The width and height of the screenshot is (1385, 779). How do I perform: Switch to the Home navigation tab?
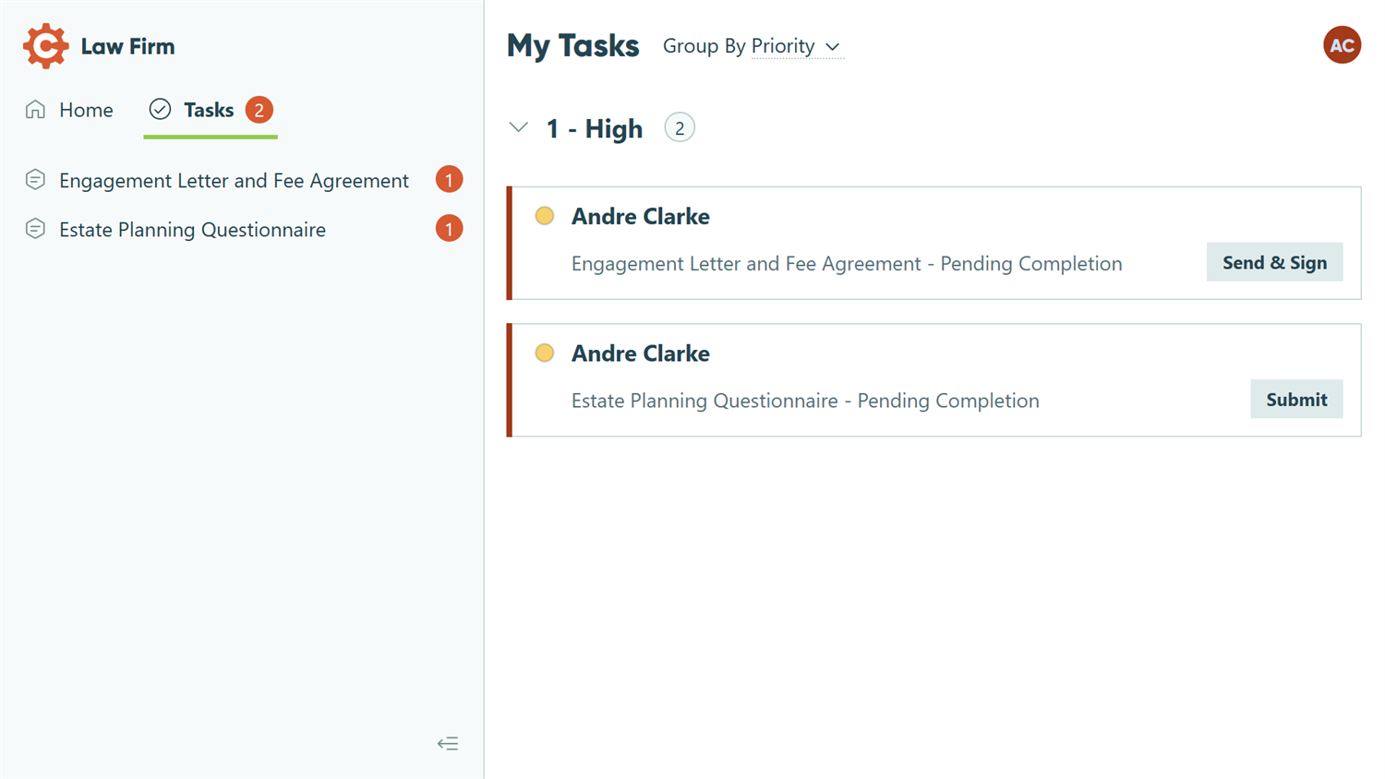pos(86,109)
